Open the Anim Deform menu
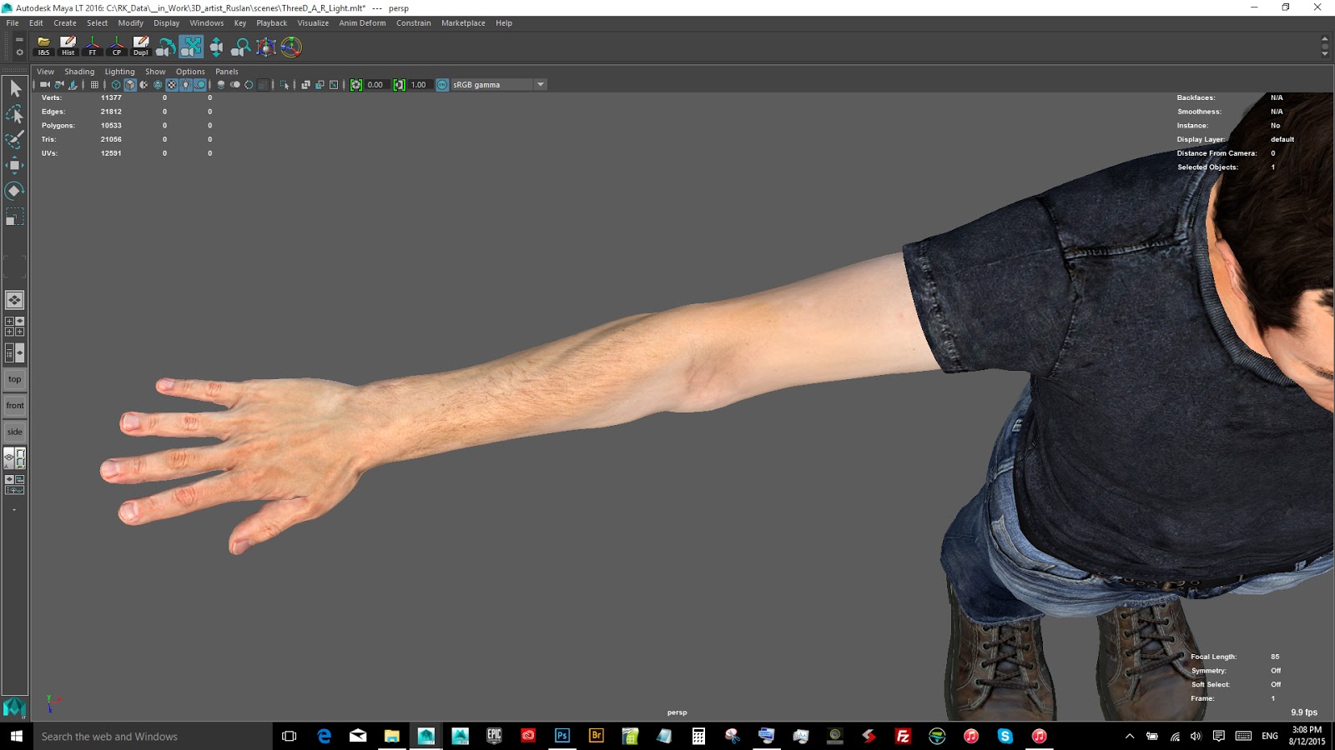 (x=362, y=23)
